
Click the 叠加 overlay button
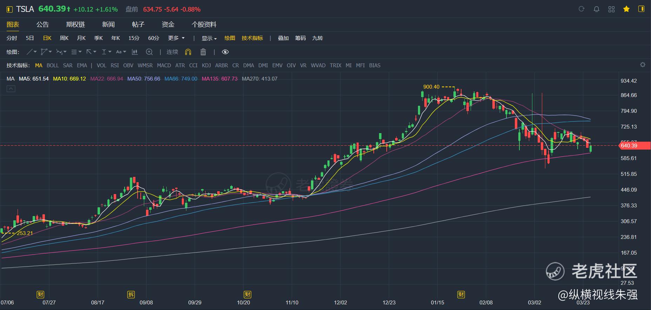pos(283,38)
